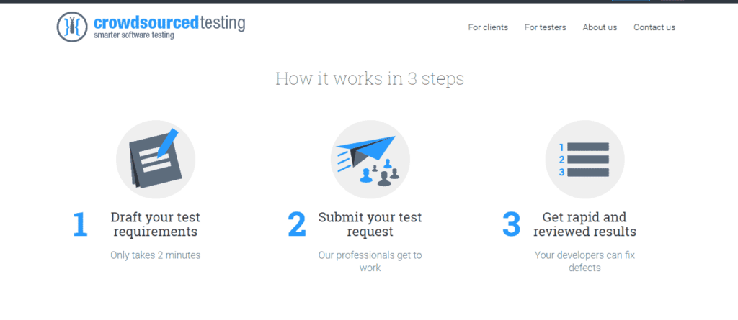
Task: Click the large blue number 3
Action: pos(511,224)
